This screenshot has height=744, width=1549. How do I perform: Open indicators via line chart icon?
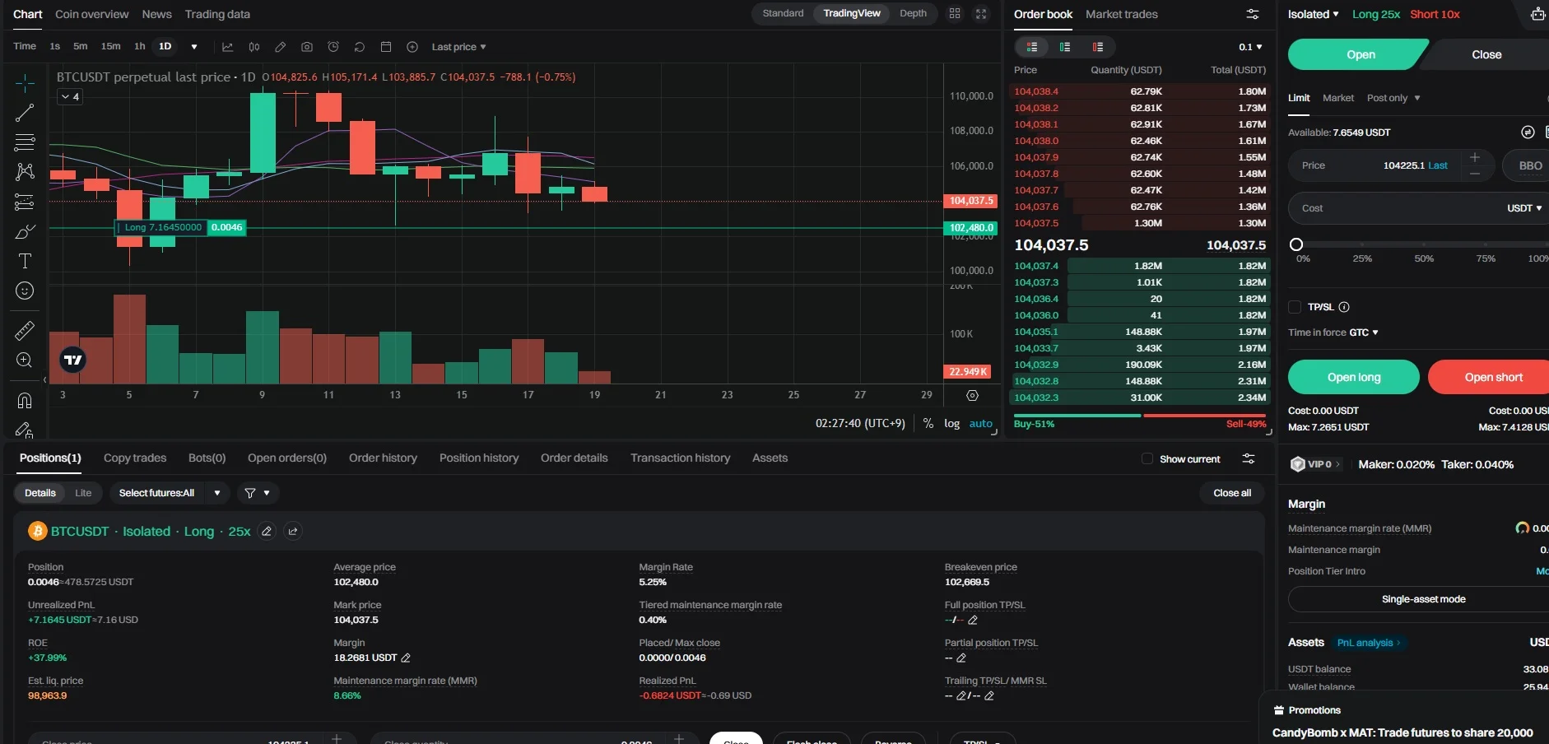pyautogui.click(x=228, y=47)
